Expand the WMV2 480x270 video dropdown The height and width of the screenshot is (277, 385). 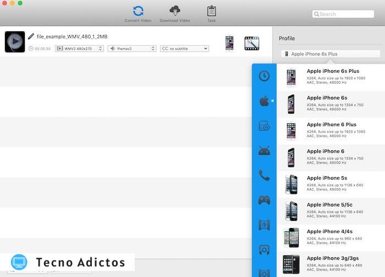pos(79,48)
